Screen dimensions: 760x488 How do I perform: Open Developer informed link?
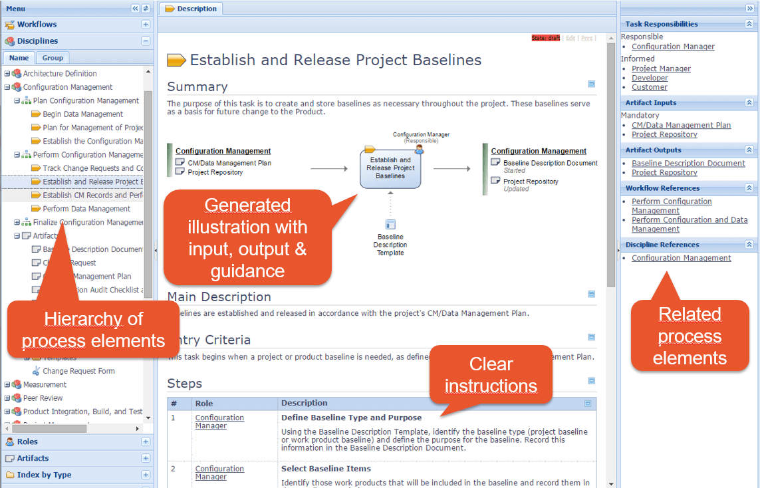click(x=650, y=78)
